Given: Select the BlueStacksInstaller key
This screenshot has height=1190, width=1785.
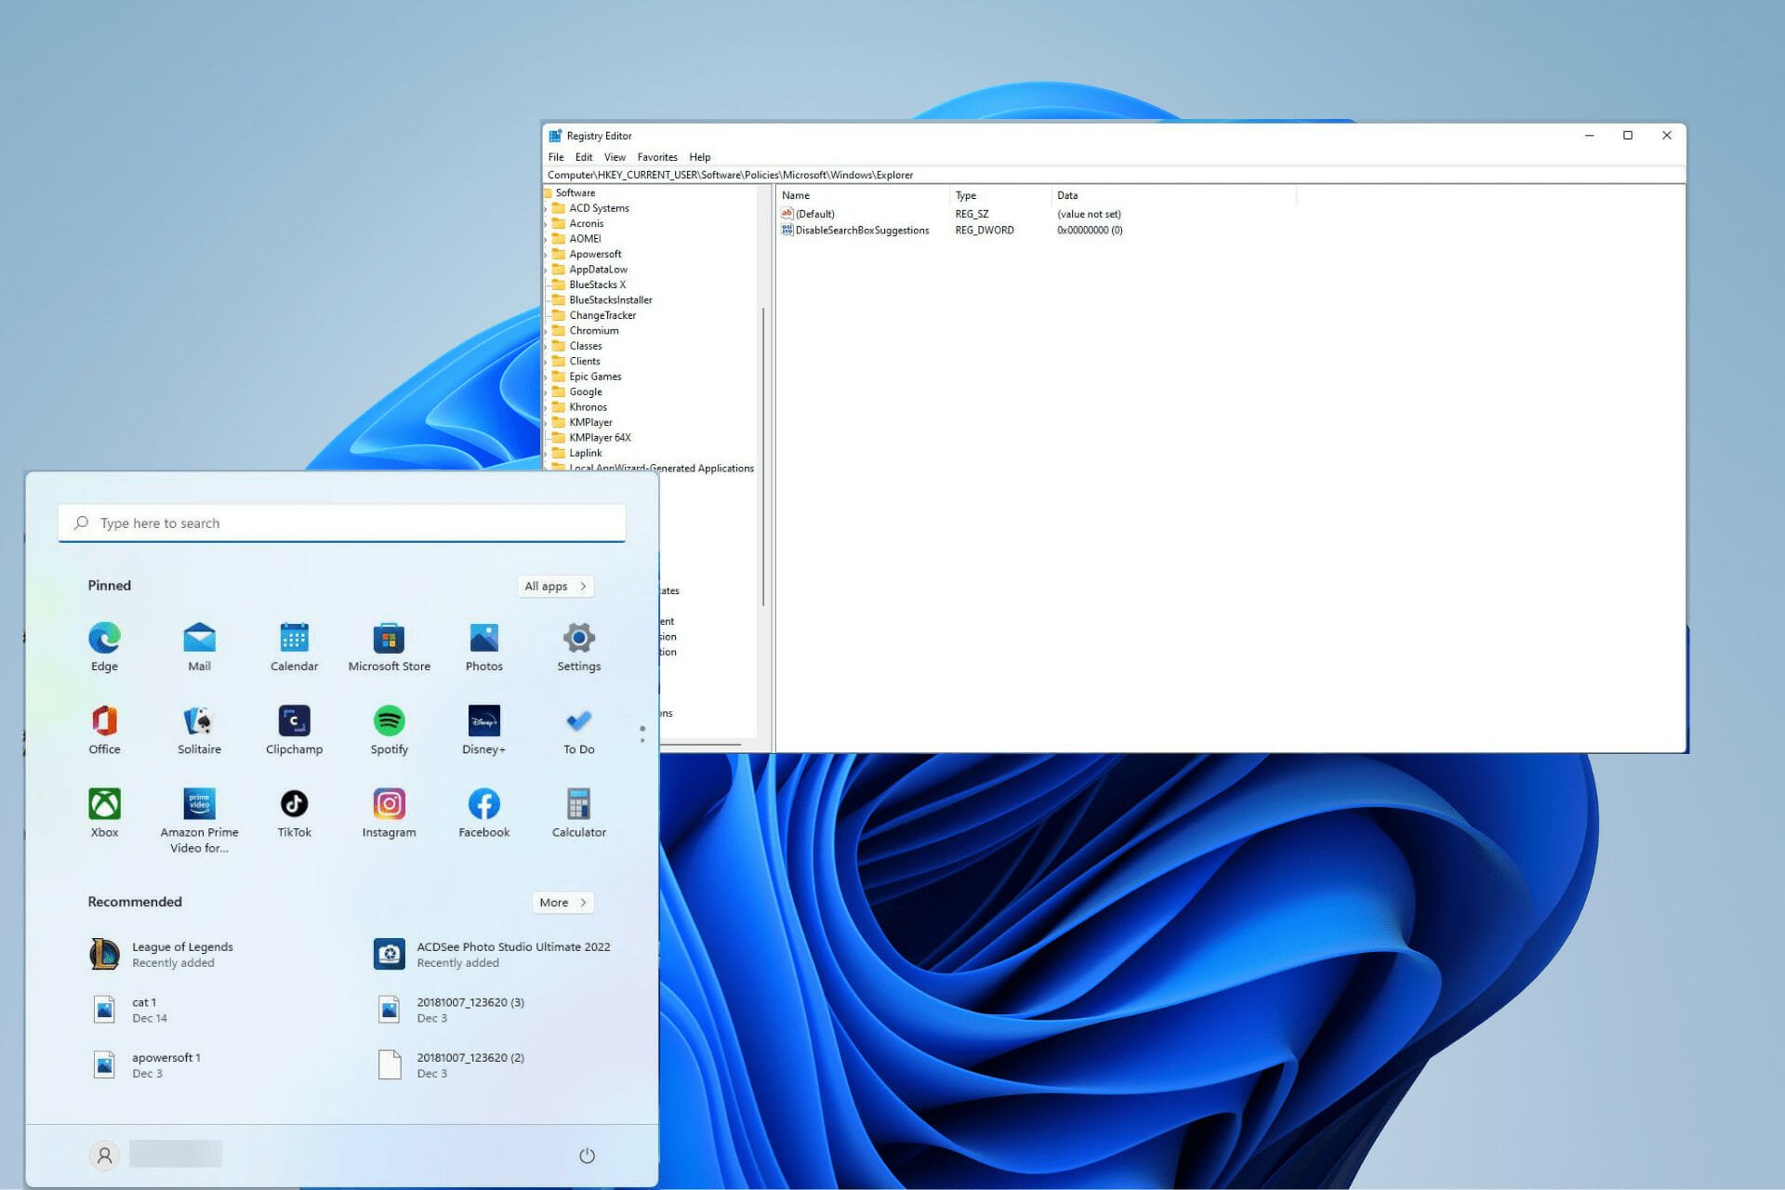Looking at the screenshot, I should [611, 300].
